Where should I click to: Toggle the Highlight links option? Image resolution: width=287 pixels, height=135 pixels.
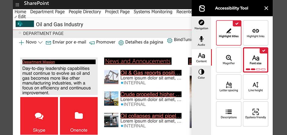tap(256, 33)
